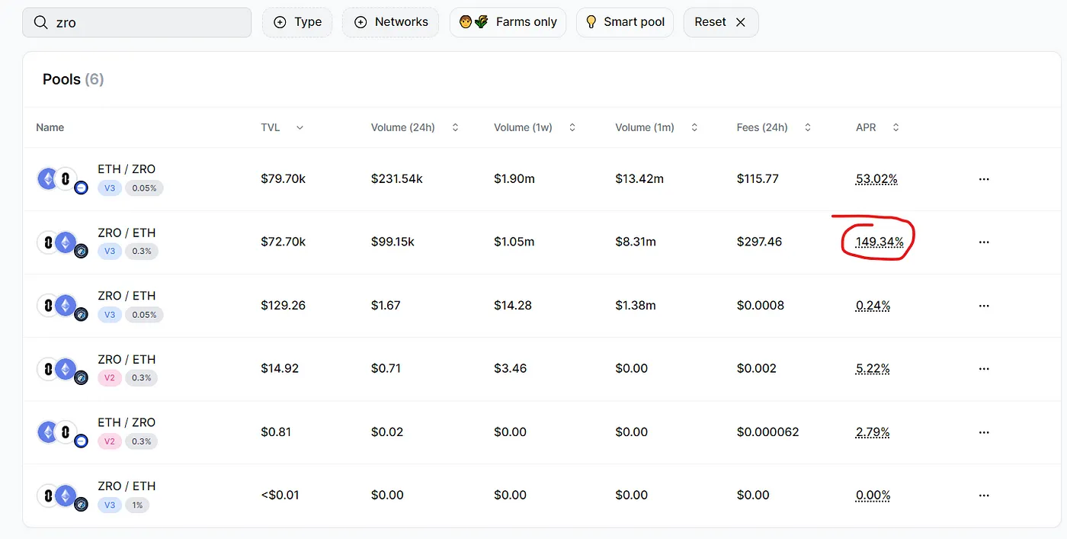This screenshot has height=539, width=1067.
Task: Open three-dot menu for ZRO / ETH V2 pool
Action: pyautogui.click(x=983, y=369)
